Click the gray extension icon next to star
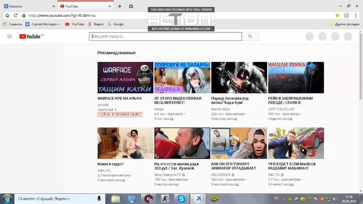The width and height of the screenshot is (363, 204). click(x=347, y=15)
